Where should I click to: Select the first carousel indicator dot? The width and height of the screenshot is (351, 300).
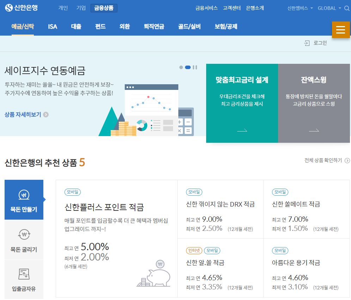click(181, 67)
